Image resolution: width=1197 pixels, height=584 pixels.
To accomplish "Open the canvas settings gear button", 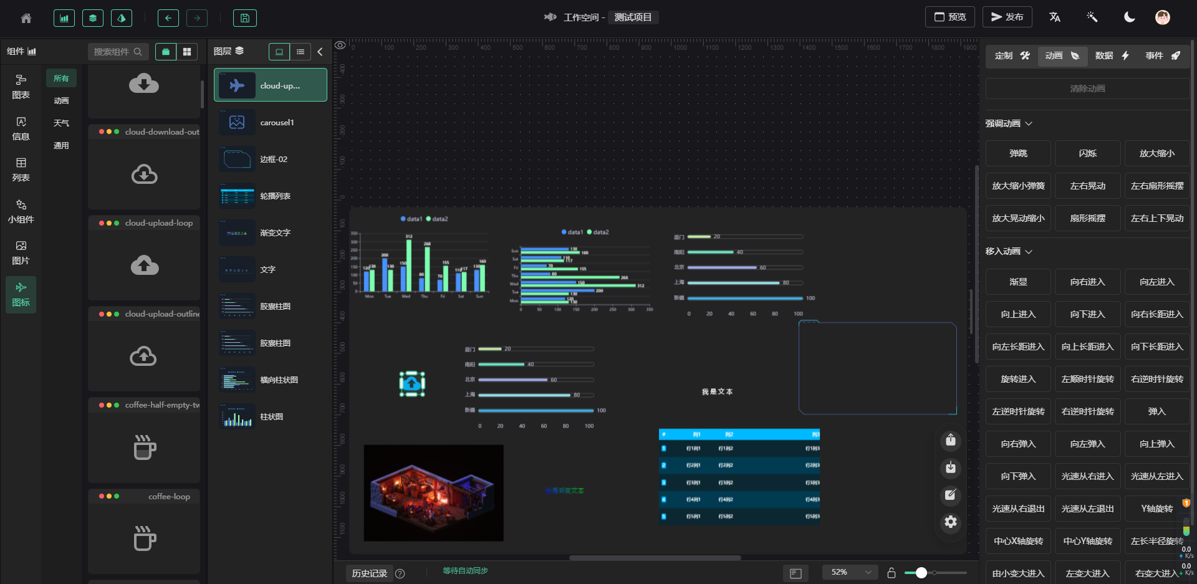I will coord(950,522).
